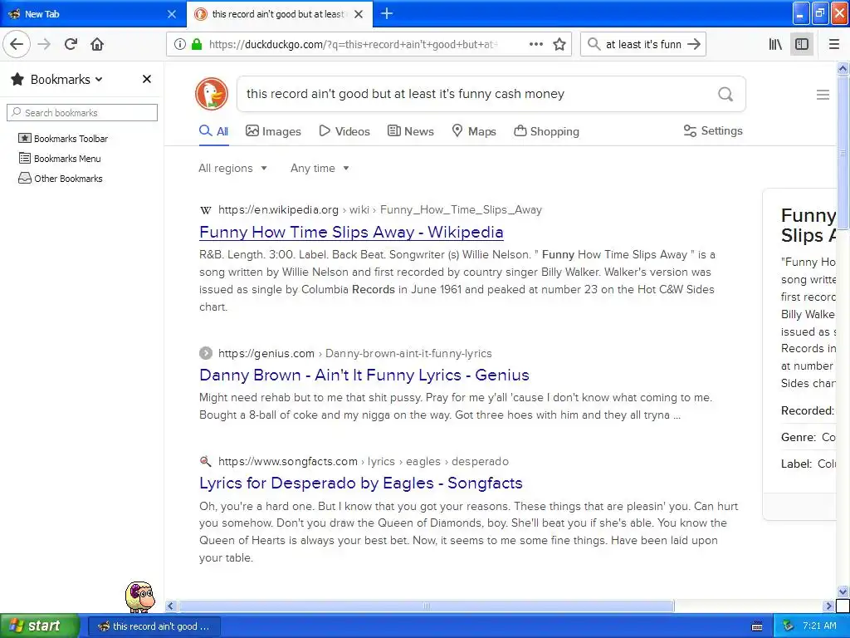Open DuckDuckGo side menu hamburger
This screenshot has height=638, width=850.
coord(823,95)
